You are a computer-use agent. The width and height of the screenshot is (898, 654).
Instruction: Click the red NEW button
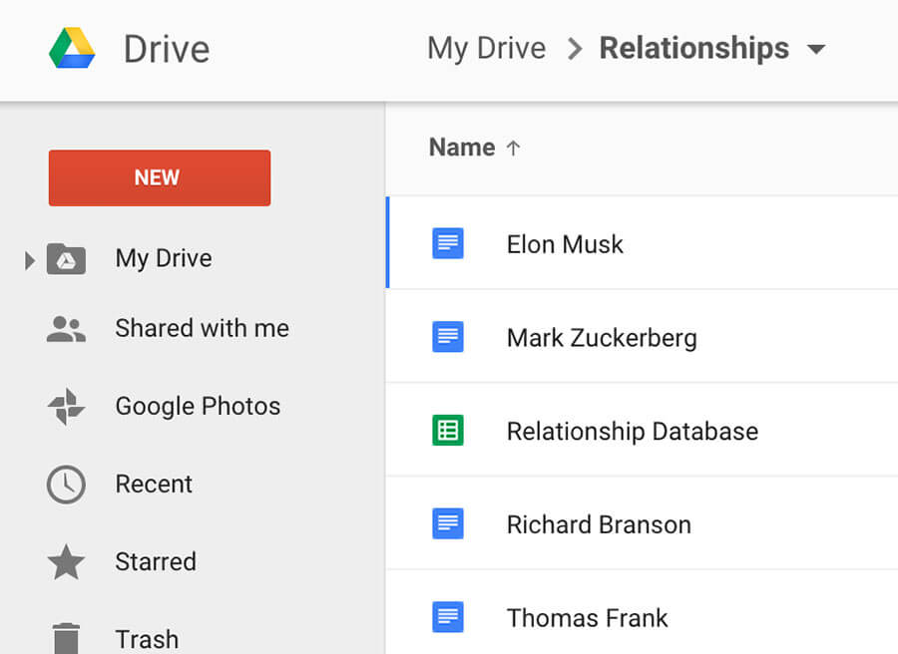pos(160,177)
